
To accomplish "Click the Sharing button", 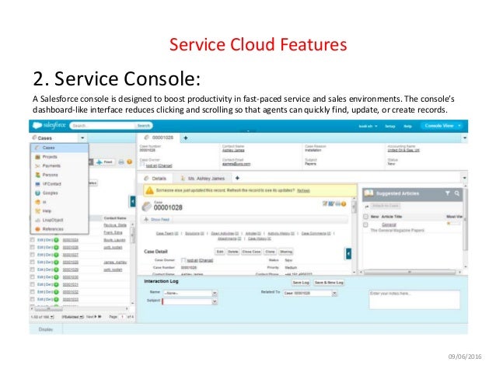I will click(x=286, y=252).
